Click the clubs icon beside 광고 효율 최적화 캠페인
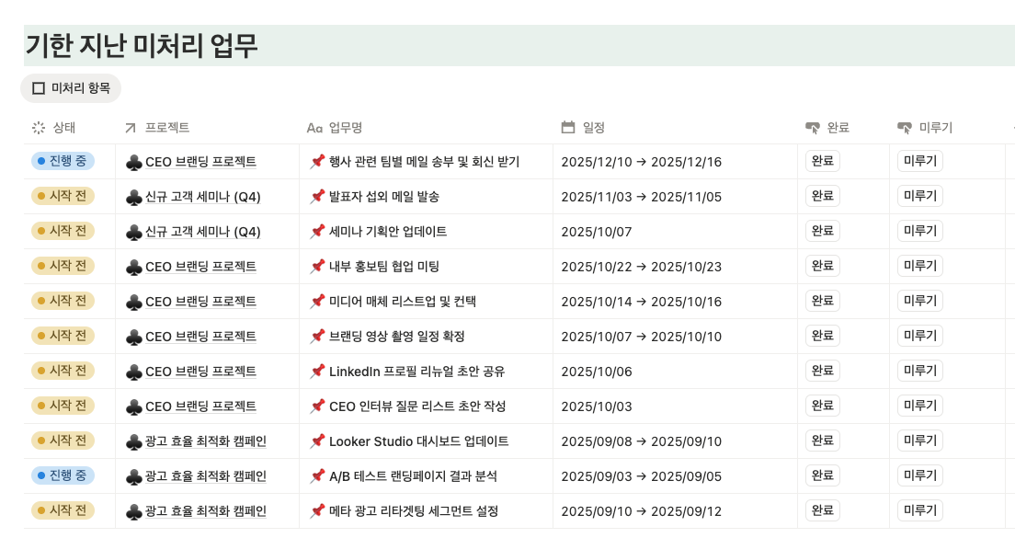Screen dimensions: 1015x538 (133, 441)
